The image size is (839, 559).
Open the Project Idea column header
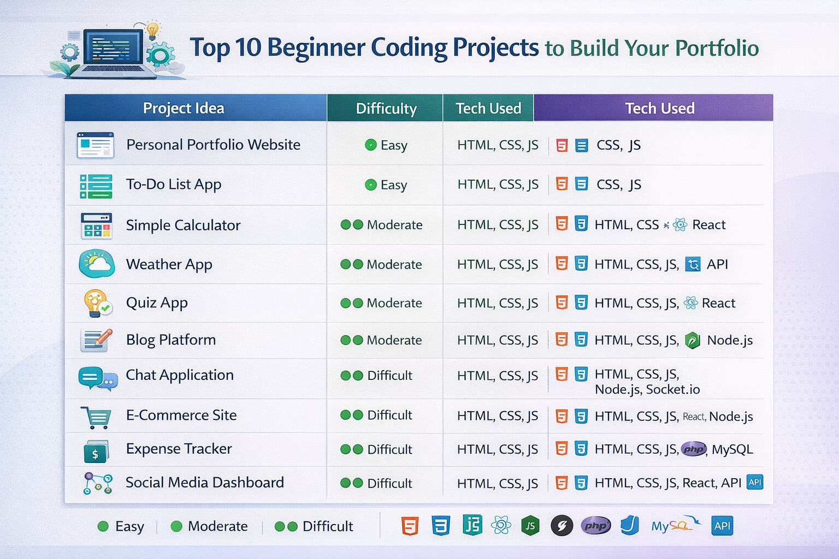point(183,108)
